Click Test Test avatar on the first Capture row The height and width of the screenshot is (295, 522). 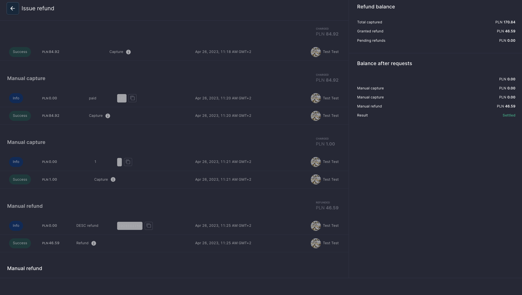(316, 52)
